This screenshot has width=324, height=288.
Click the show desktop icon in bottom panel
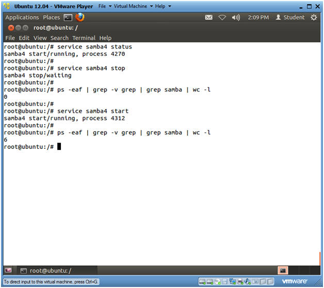point(8,270)
